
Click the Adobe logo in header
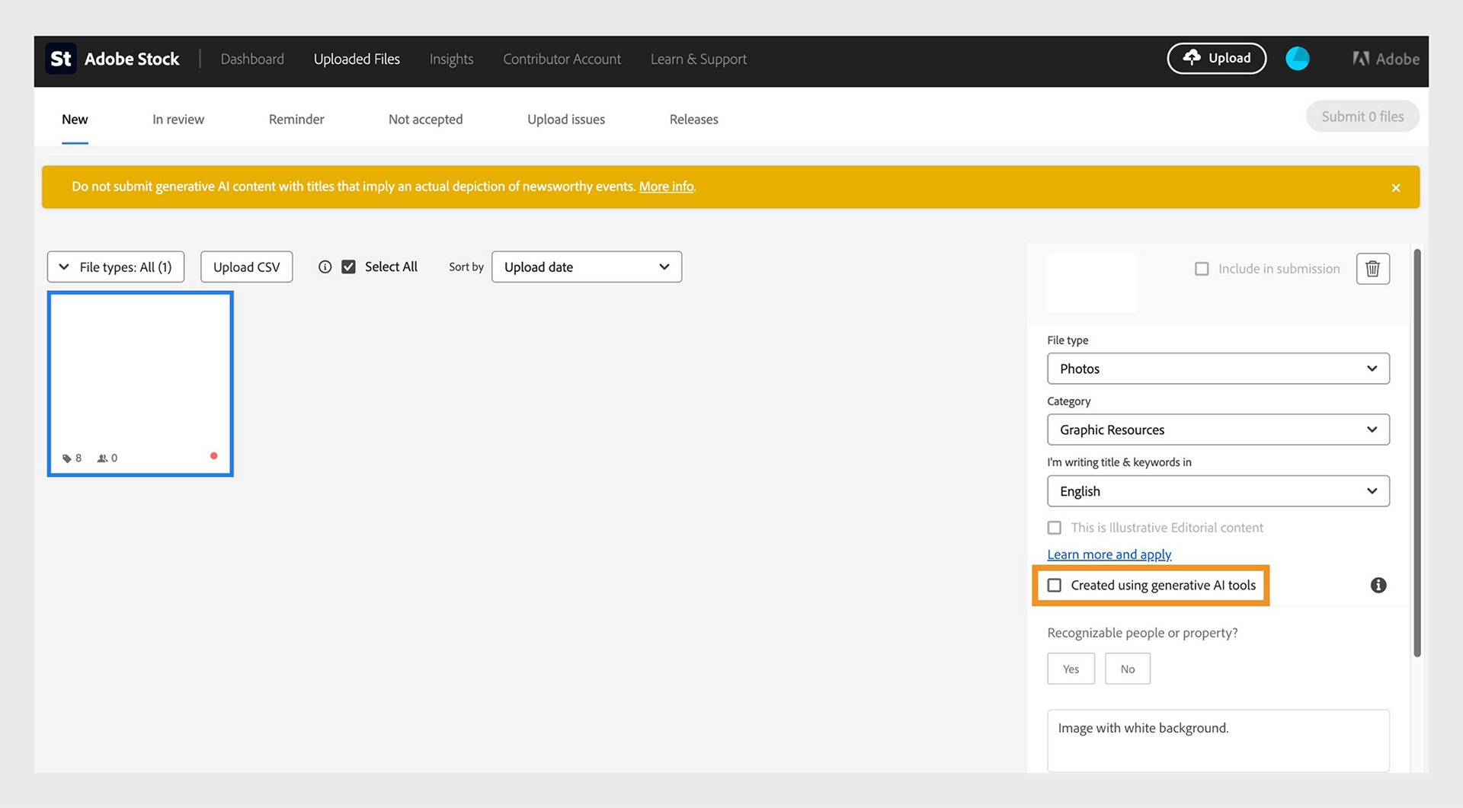[1385, 59]
